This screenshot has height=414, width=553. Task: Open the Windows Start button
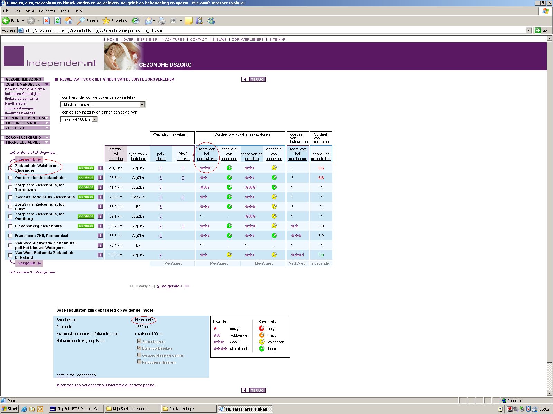(10, 409)
